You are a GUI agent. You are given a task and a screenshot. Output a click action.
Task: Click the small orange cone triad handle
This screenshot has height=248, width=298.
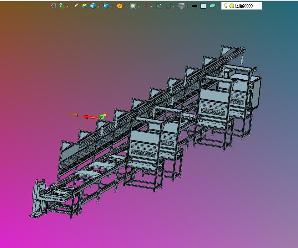(75, 115)
